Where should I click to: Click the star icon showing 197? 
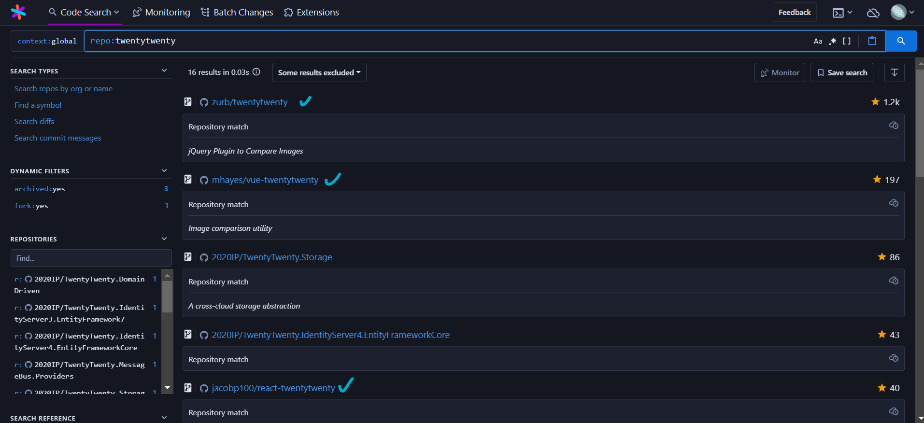877,180
